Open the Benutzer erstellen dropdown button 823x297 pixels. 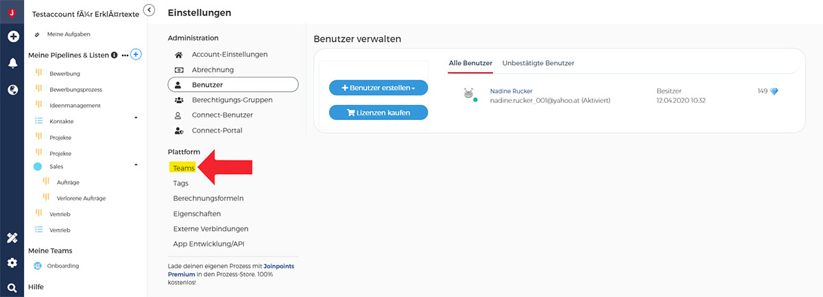point(379,88)
